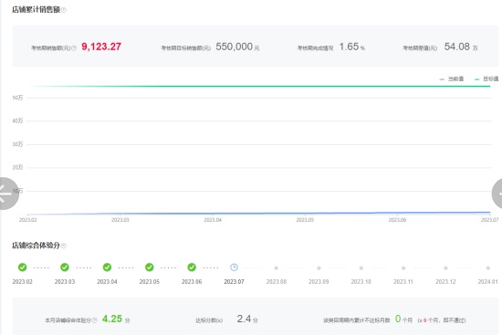Click the next-slide arrow on right edge
This screenshot has width=502, height=335.
[x=497, y=194]
